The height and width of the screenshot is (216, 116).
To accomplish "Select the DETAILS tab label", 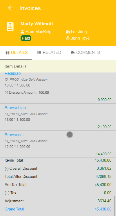I will pyautogui.click(x=19, y=52).
